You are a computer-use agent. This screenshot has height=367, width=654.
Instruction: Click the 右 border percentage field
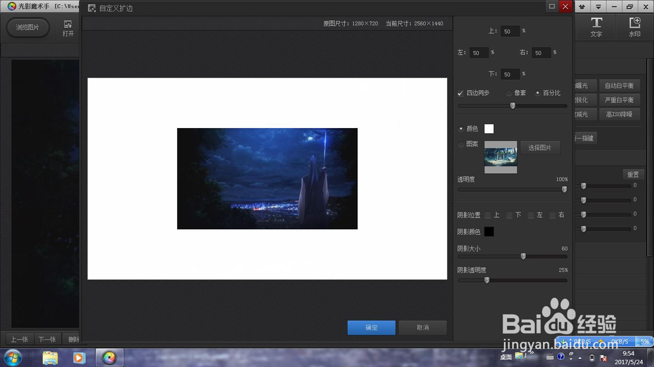(541, 53)
